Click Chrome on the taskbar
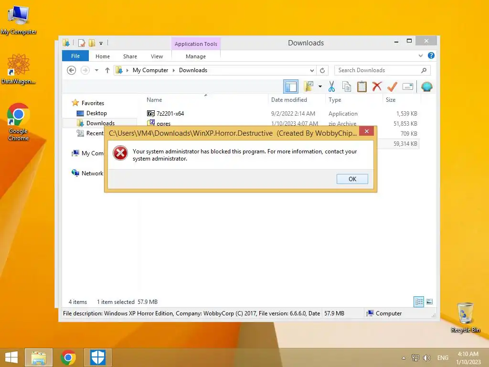The width and height of the screenshot is (489, 367). pos(68,357)
